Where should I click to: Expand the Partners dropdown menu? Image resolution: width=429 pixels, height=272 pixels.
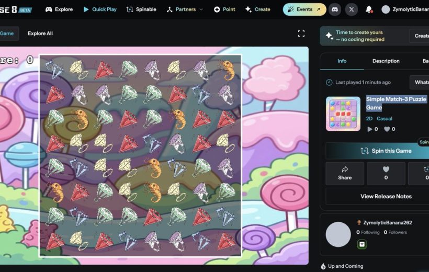click(x=185, y=9)
